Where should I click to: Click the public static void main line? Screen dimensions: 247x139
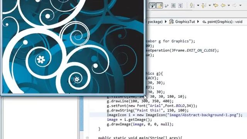(140, 137)
